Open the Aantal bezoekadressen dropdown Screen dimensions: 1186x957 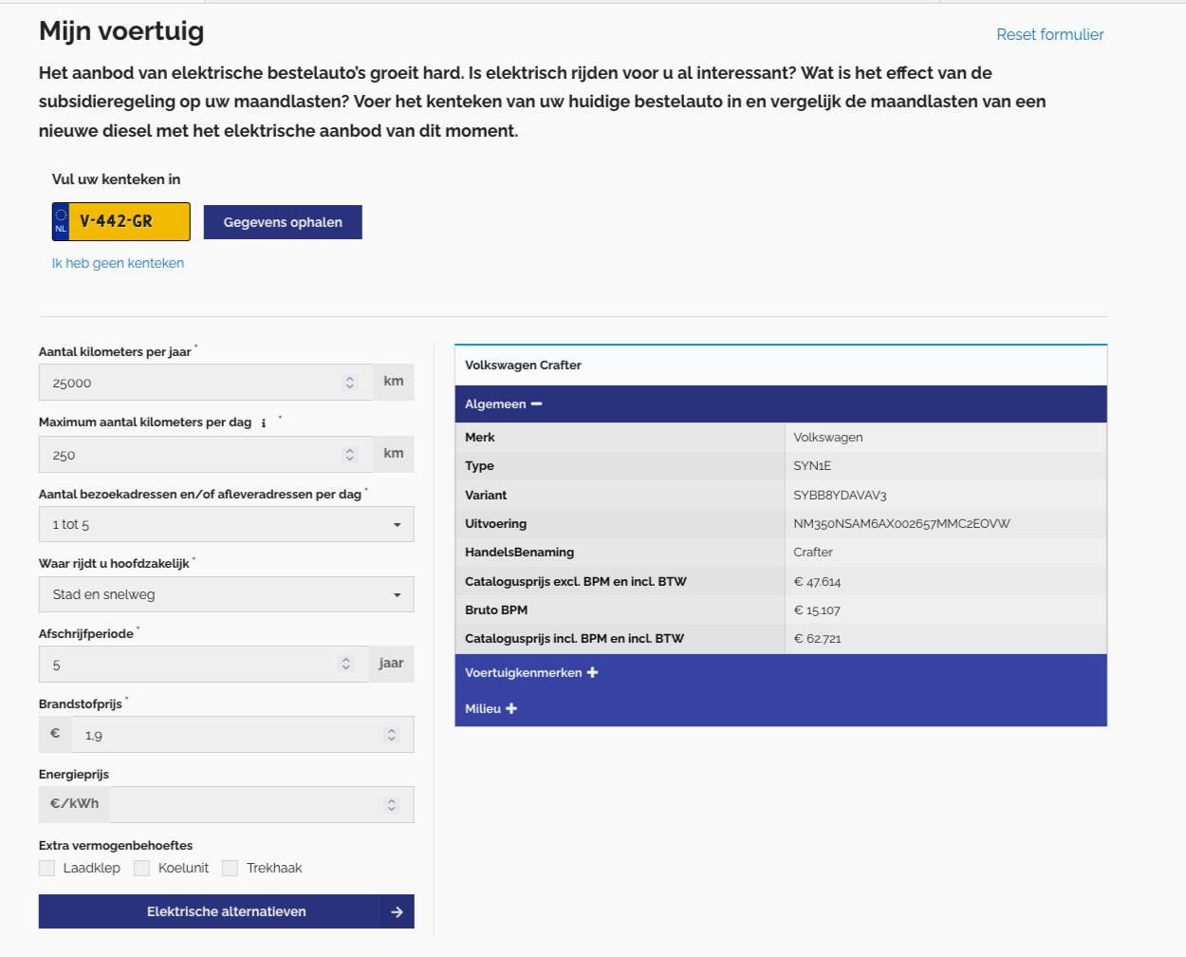pyautogui.click(x=226, y=524)
